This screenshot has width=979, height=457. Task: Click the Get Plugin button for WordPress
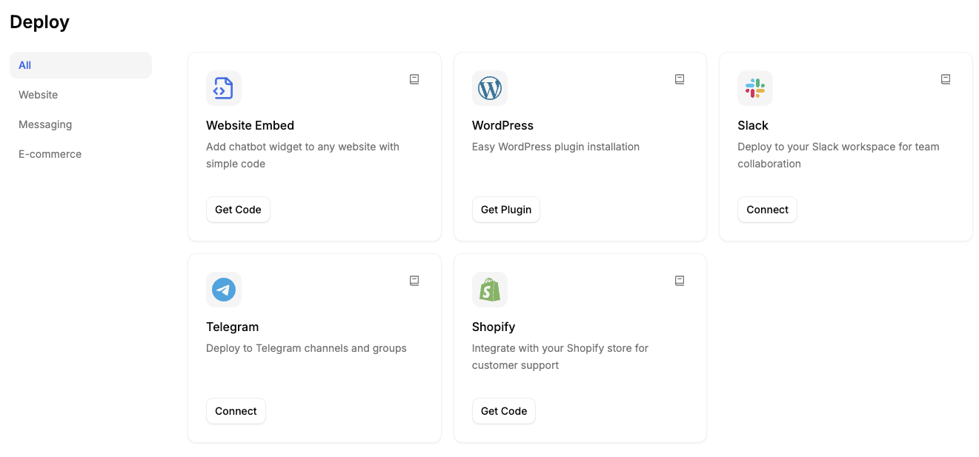[x=506, y=210]
